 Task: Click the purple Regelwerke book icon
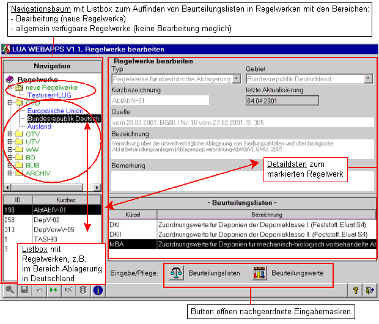tap(10, 79)
